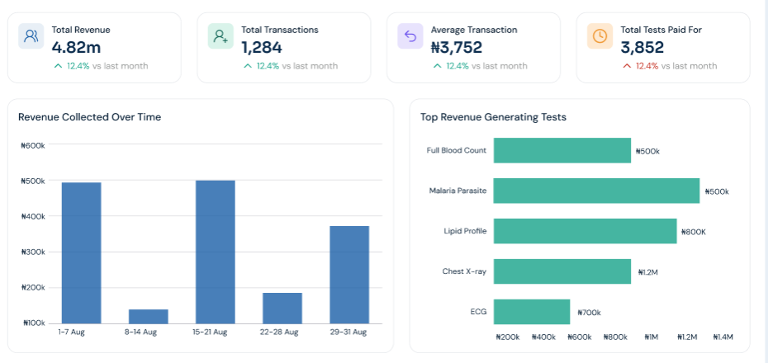Click the ₦1.4M x-axis label
The width and height of the screenshot is (768, 363).
(723, 337)
